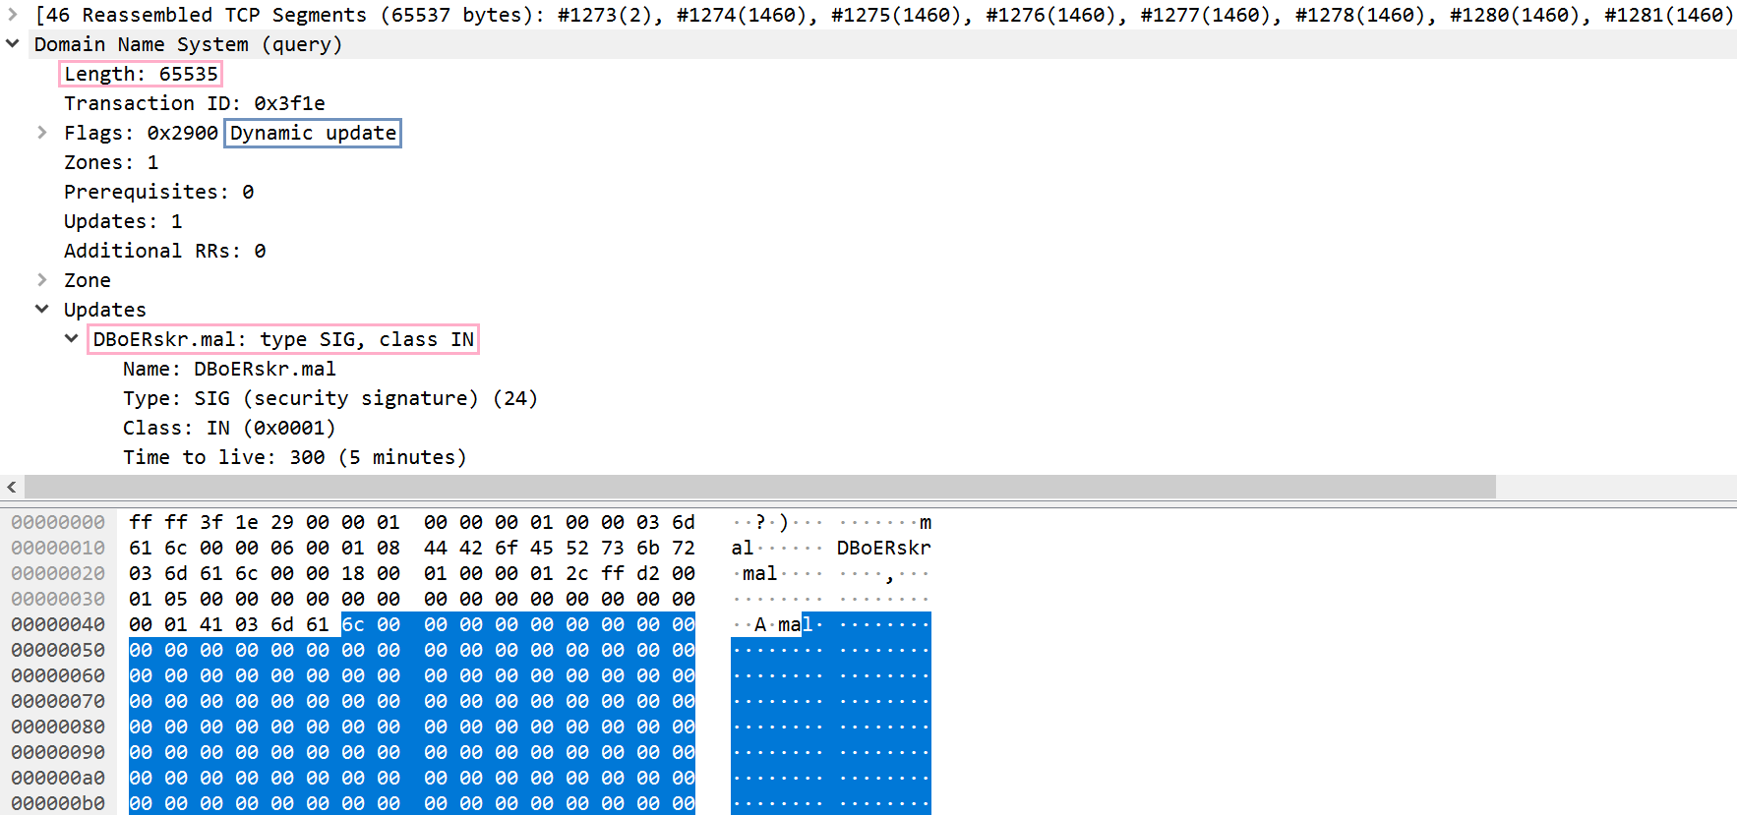Expand the 46 Reassembled TCP Segments row
Image resolution: width=1737 pixels, height=815 pixels.
pyautogui.click(x=13, y=15)
